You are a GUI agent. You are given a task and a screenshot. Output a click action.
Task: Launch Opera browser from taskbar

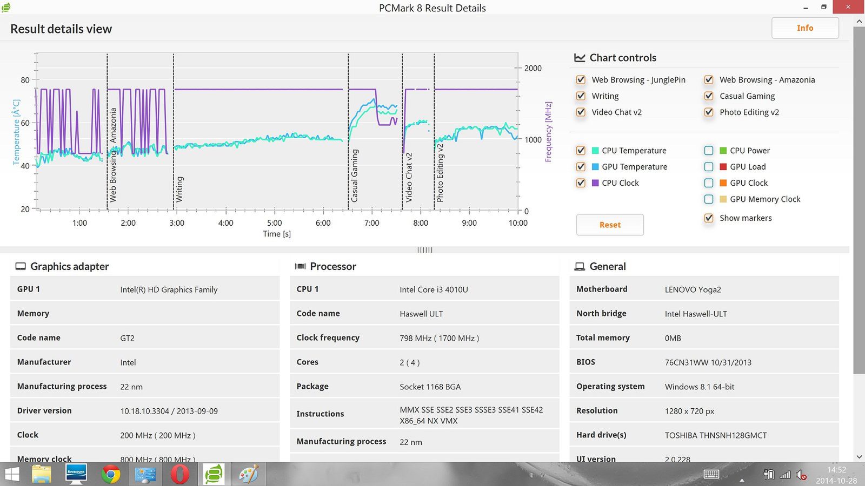(180, 475)
